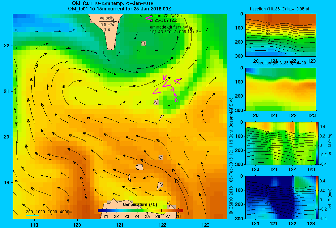Click the "s section" salinity panel title
Image resolution: width=336 pixels, height=228 pixels.
pyautogui.click(x=280, y=63)
